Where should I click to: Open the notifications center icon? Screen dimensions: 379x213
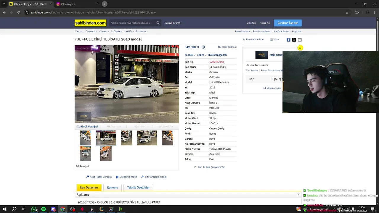[x=373, y=209]
